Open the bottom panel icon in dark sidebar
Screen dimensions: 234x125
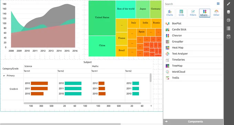pos(228,37)
